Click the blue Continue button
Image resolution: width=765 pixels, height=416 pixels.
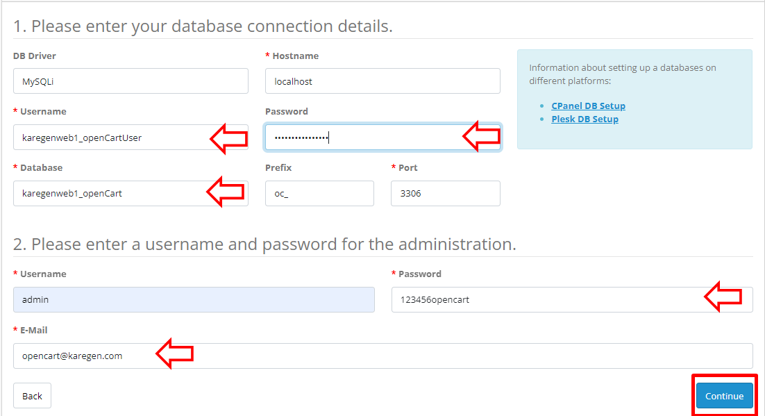[724, 396]
